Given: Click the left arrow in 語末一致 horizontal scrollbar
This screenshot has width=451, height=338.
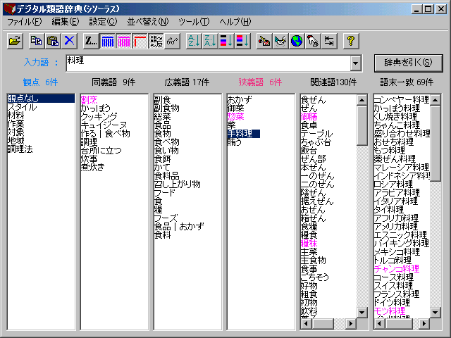Looking at the screenshot, I should pos(379,324).
